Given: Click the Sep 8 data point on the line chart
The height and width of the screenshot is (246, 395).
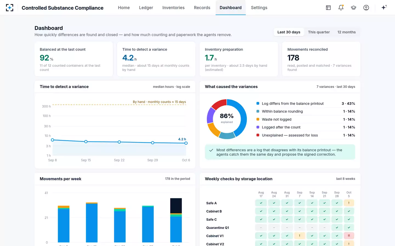Looking at the screenshot, I should (52, 140).
